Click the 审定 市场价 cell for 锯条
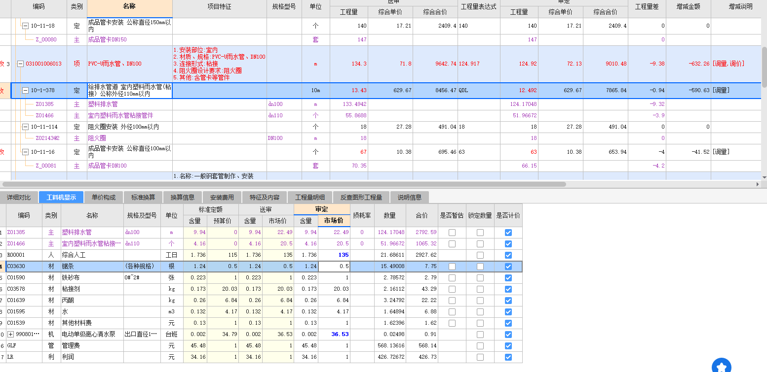 click(x=334, y=267)
